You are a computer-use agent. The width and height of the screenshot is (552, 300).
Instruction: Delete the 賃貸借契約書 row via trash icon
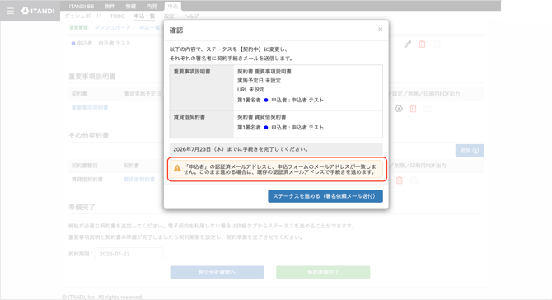pyautogui.click(x=400, y=180)
